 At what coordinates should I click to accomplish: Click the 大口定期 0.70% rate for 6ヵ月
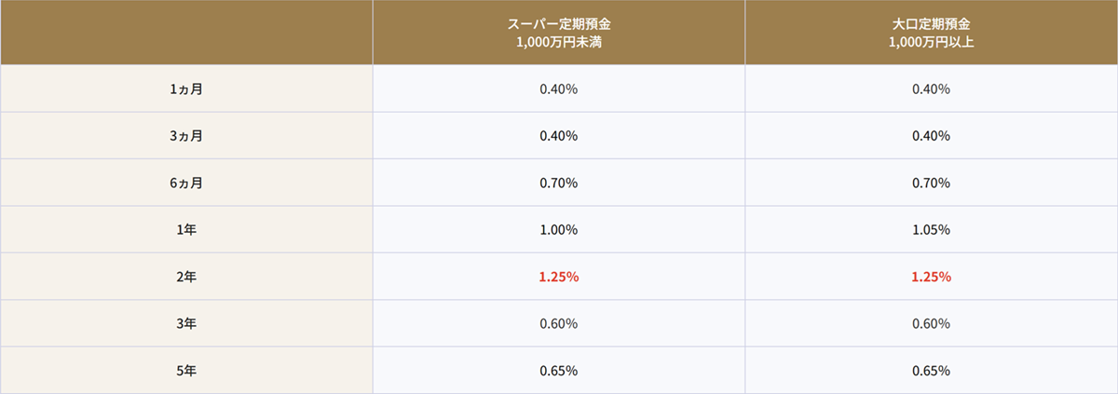pos(931,183)
